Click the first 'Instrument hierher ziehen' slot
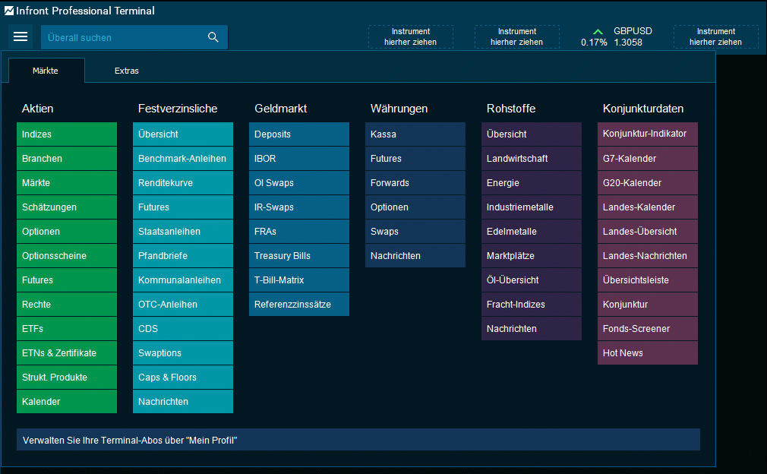767x474 pixels. point(411,37)
